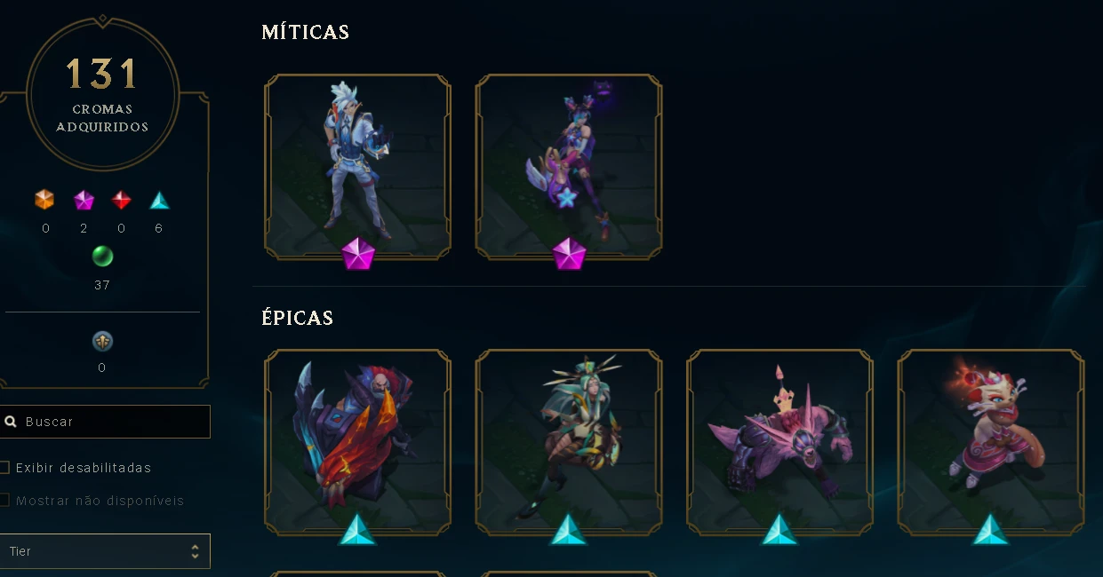Click the green orb icon above 37
The width and height of the screenshot is (1103, 577).
coord(102,257)
